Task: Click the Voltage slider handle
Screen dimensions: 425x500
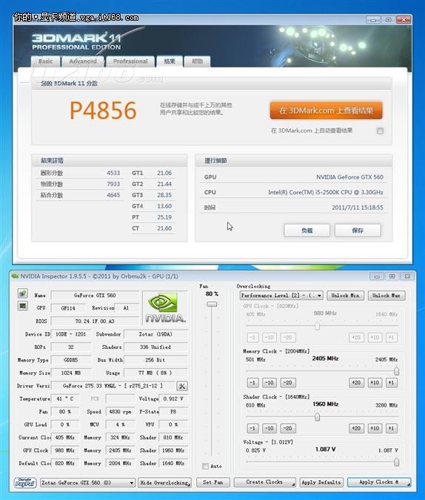Action: [x=396, y=462]
